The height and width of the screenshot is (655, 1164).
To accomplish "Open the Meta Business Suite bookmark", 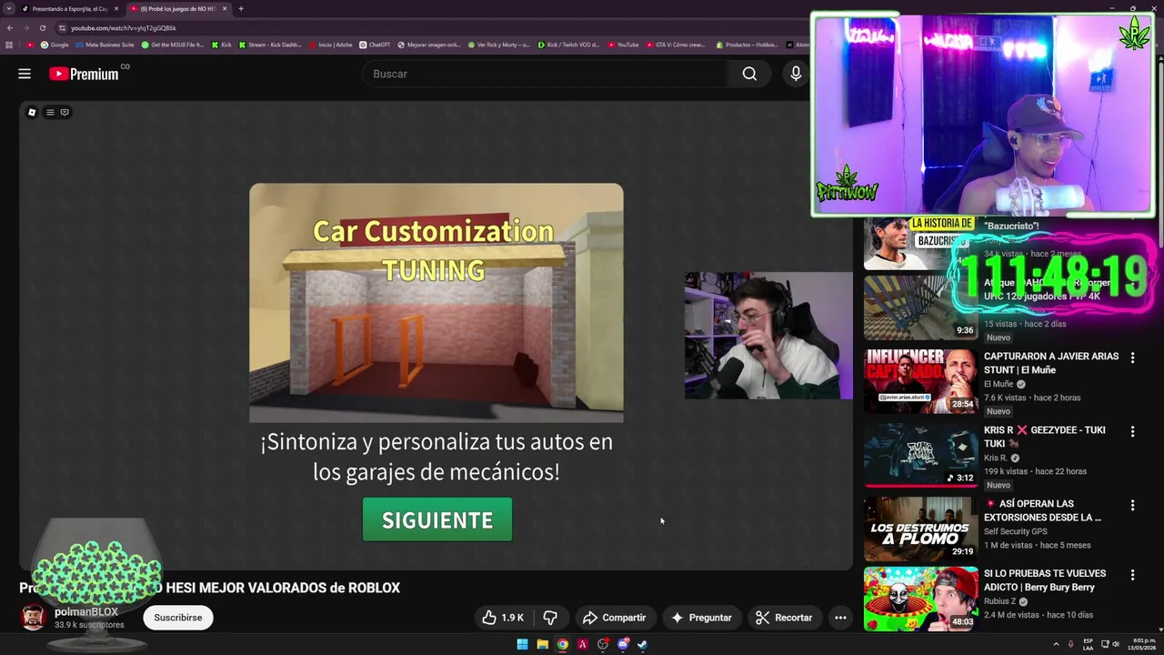I will [x=105, y=45].
